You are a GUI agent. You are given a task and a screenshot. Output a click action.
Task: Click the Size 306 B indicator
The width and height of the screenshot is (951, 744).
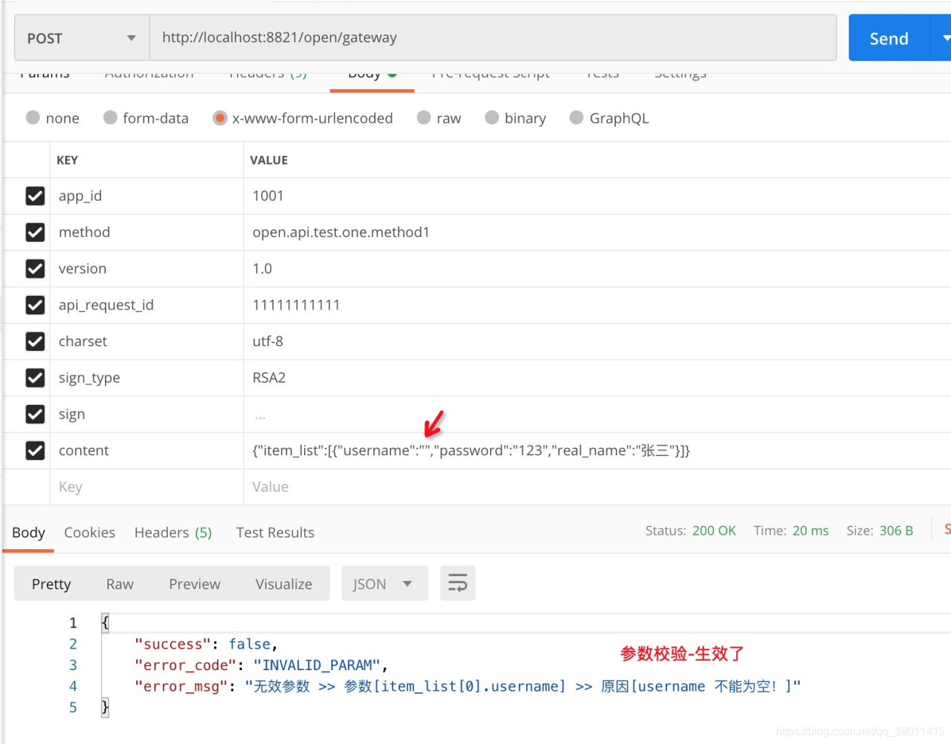pos(880,531)
